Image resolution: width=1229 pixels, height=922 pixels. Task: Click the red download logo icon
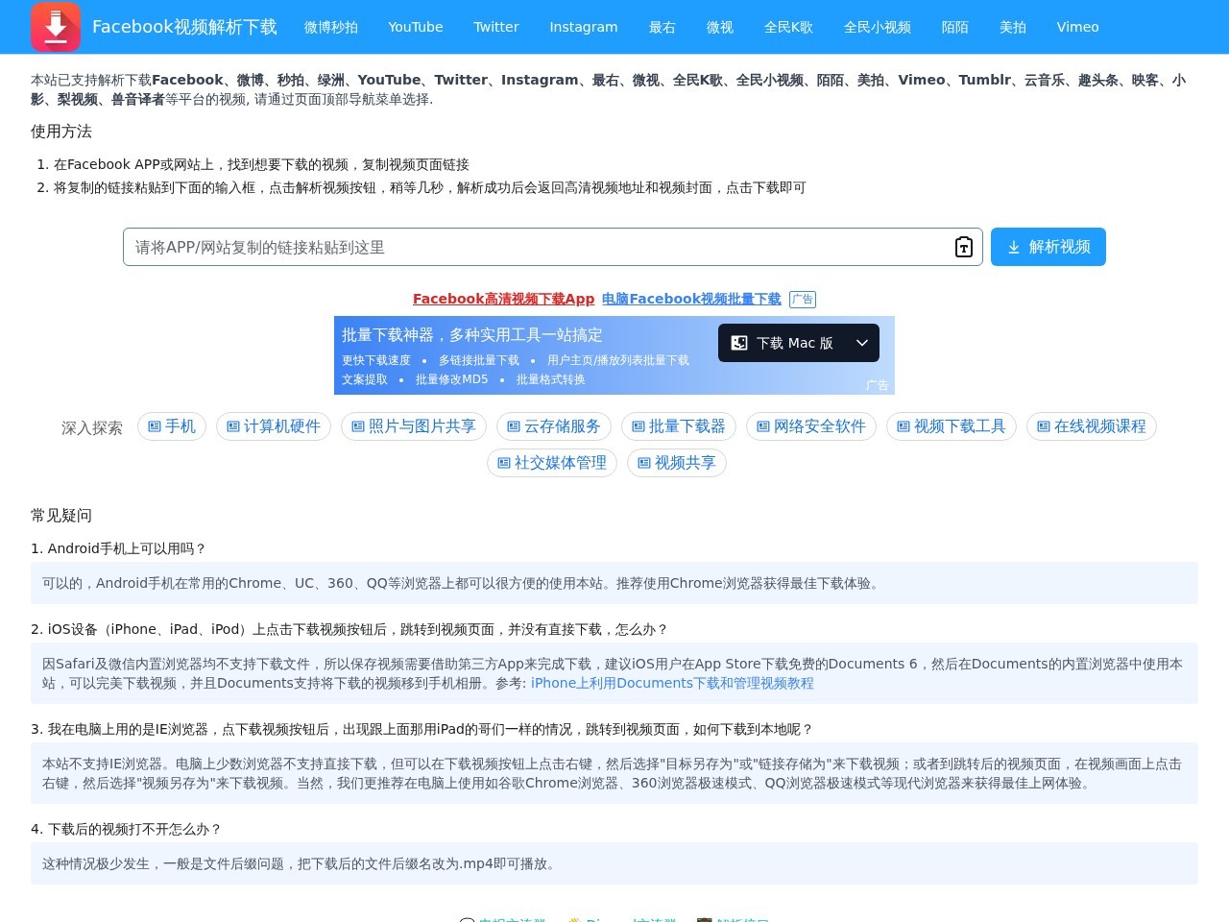[56, 27]
